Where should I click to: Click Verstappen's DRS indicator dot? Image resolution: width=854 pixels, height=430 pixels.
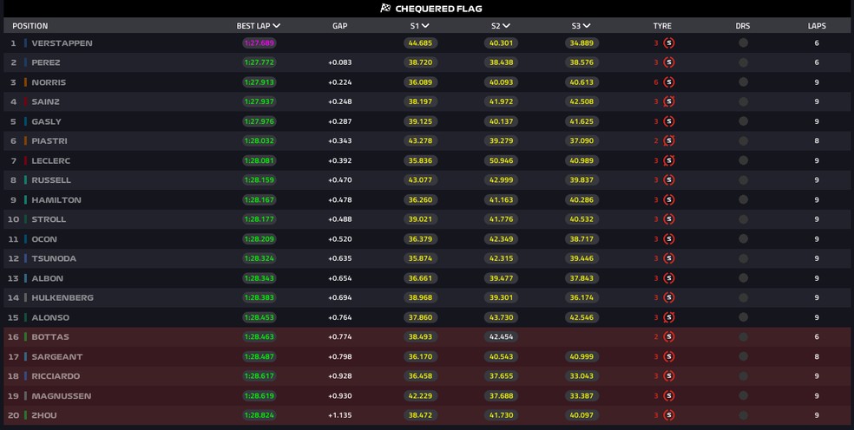pos(743,43)
